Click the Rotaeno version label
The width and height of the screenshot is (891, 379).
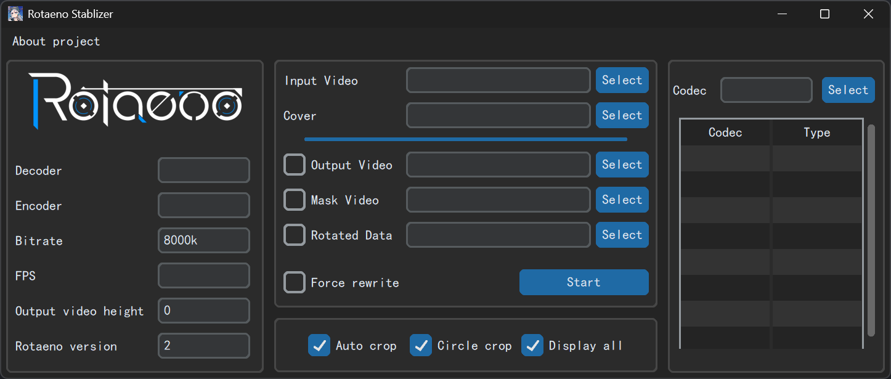[x=66, y=346]
